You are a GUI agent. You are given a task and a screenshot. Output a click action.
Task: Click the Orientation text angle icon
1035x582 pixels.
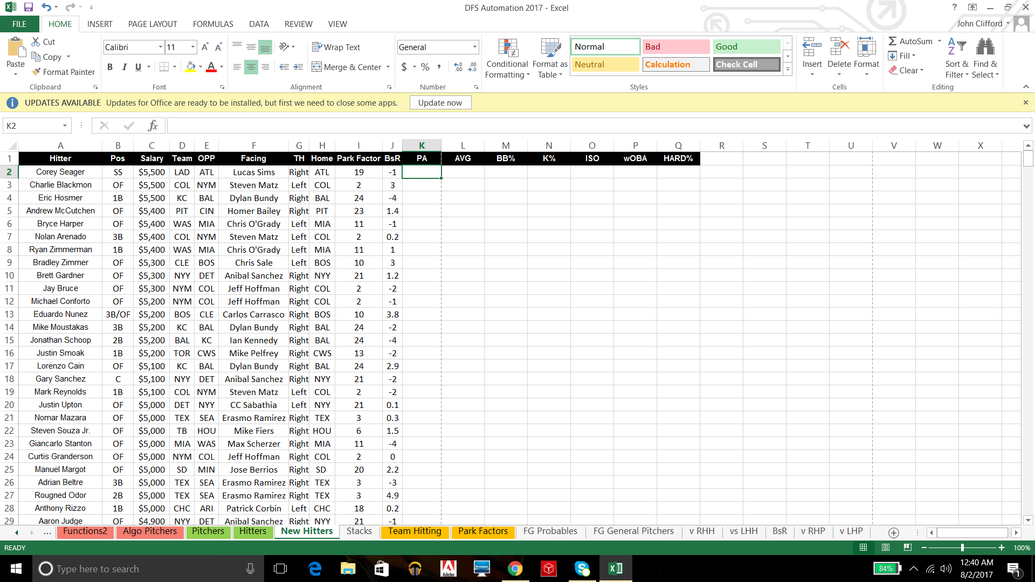(x=284, y=47)
